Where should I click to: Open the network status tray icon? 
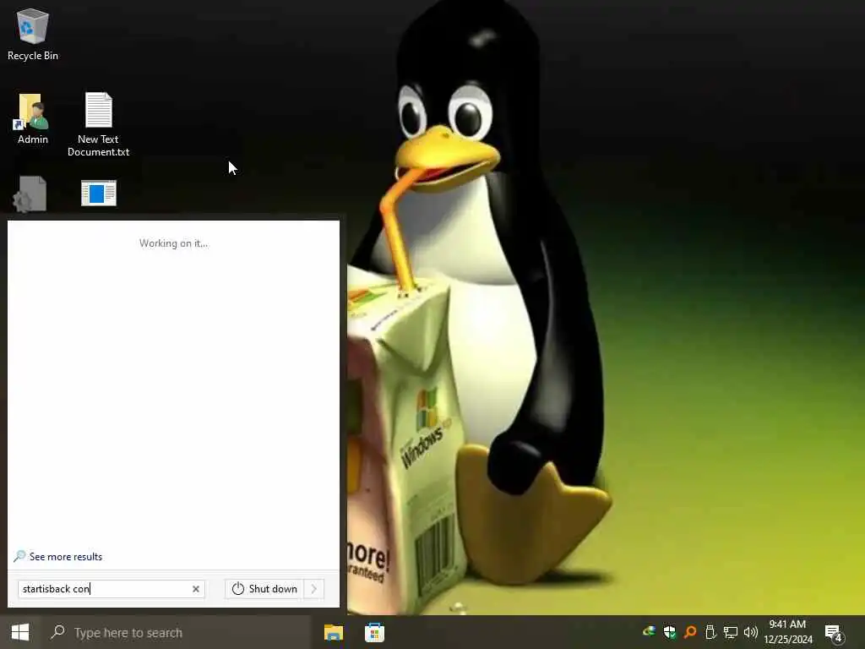(x=731, y=632)
